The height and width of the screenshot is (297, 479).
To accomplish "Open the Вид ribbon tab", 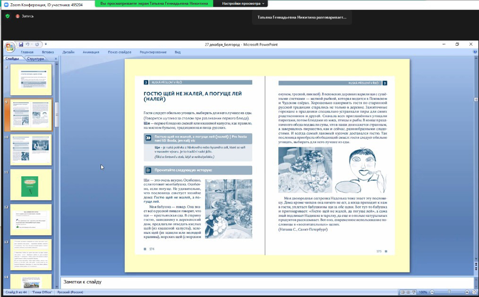I will [178, 52].
